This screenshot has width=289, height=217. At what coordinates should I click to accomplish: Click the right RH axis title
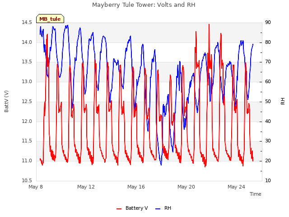[x=283, y=101]
